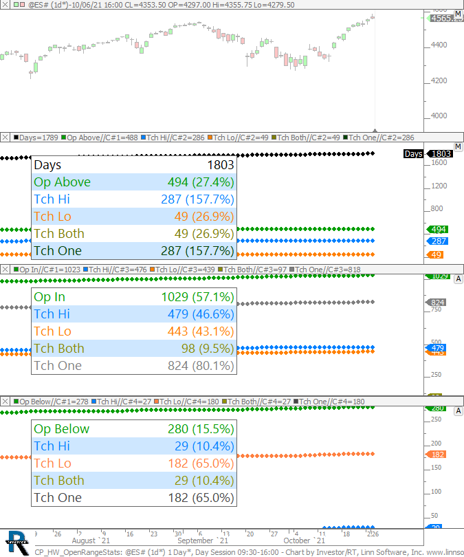464x557 pixels.
Task: Click the Tch Lo row in the Op Below table
Action: click(x=134, y=463)
